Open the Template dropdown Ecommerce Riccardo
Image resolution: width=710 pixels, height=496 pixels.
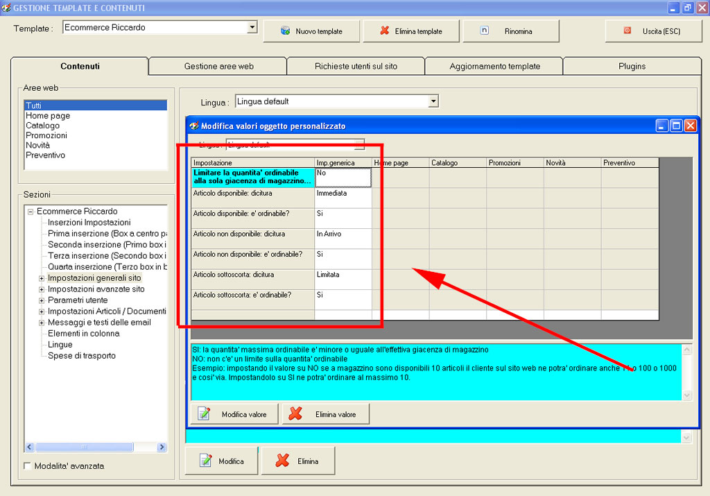(x=252, y=27)
